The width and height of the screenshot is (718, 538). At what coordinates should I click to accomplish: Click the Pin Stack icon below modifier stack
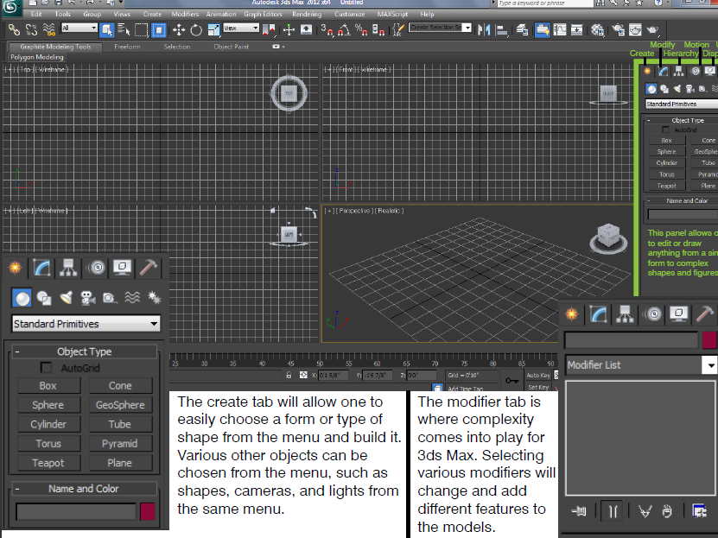(579, 511)
